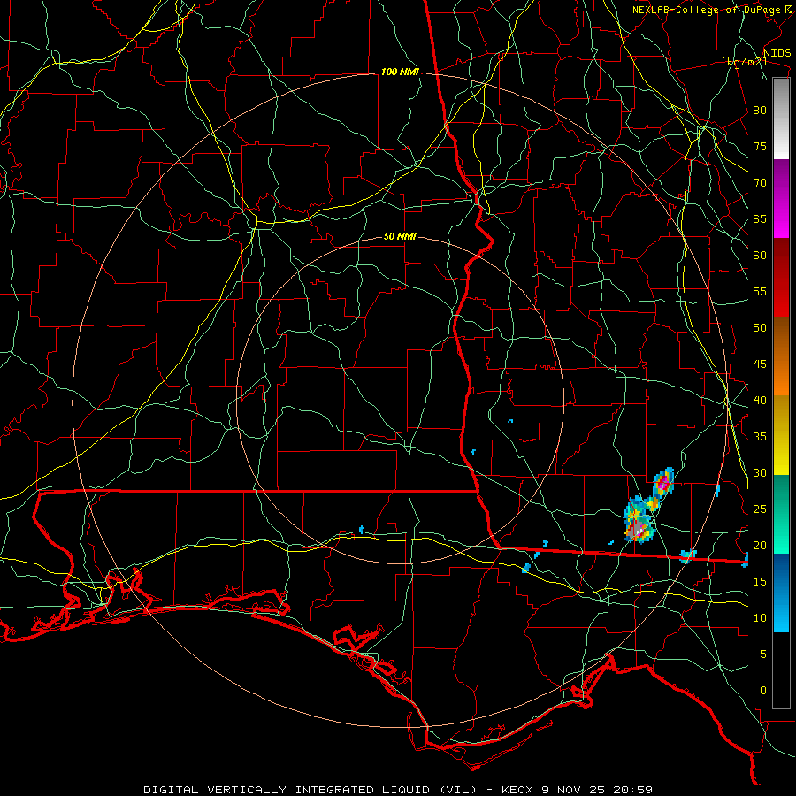Click the 35 value on the color scale
Image resolution: width=796 pixels, height=796 pixels.
(x=760, y=437)
